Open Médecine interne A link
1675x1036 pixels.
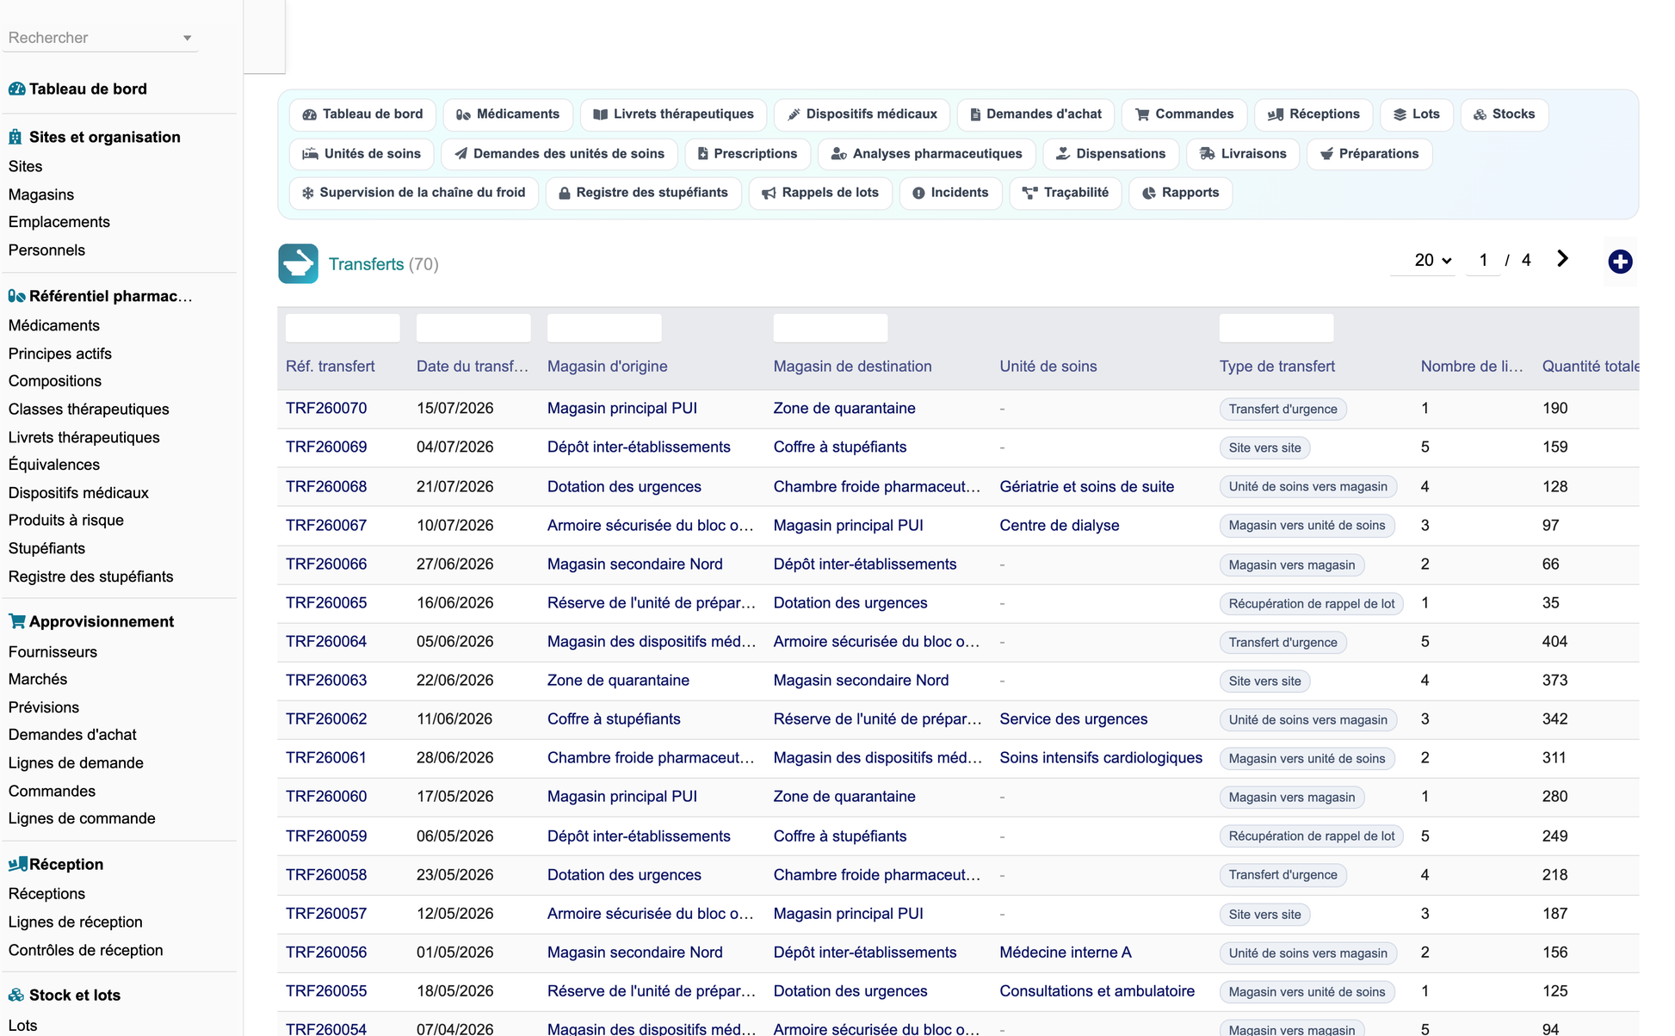(1066, 953)
